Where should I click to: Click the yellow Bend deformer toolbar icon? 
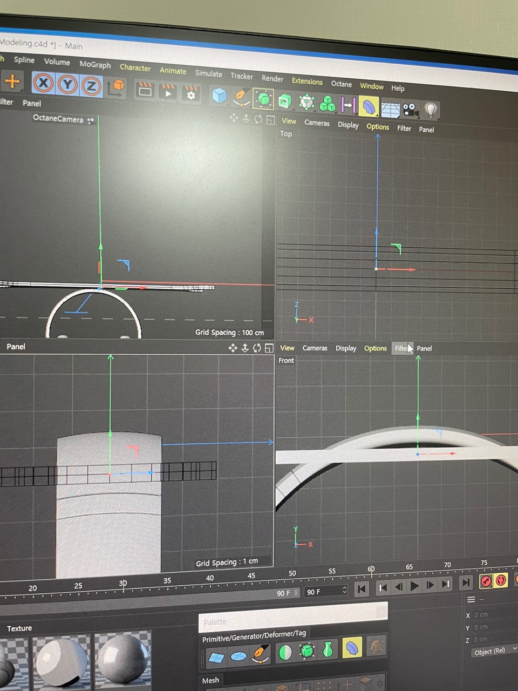369,106
